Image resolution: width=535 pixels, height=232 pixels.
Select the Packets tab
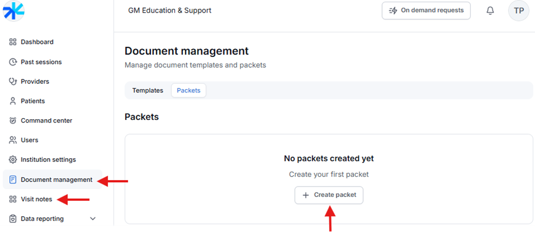[188, 90]
